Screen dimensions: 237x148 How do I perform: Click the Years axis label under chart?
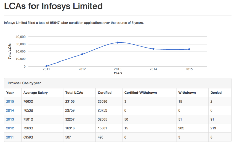pos(118,73)
